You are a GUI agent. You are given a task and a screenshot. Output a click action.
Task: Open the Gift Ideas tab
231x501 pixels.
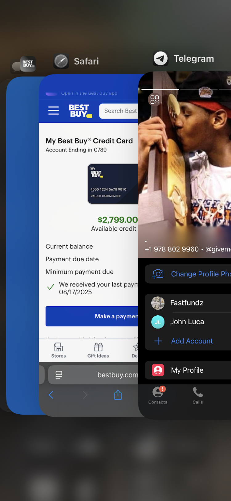(98, 350)
